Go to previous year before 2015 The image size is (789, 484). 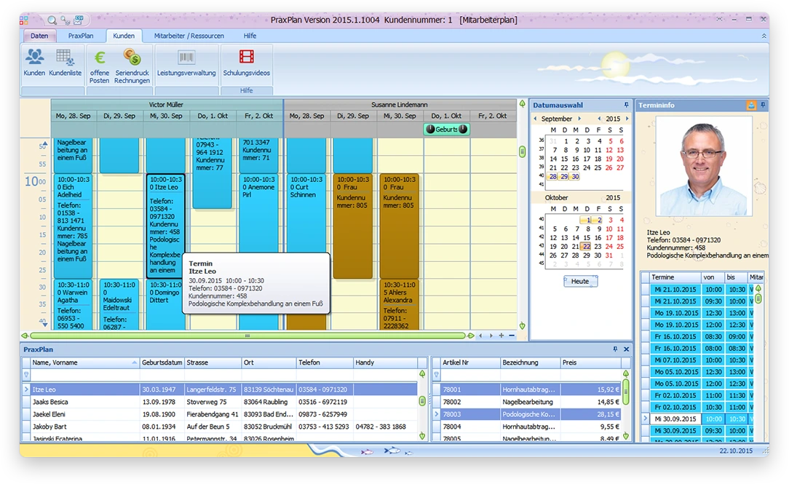(x=599, y=119)
